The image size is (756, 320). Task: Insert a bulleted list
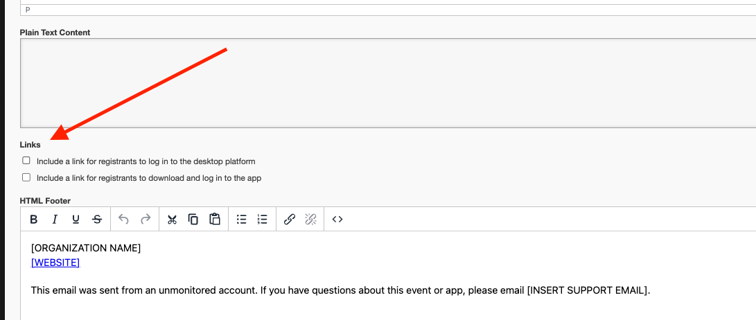pyautogui.click(x=242, y=220)
